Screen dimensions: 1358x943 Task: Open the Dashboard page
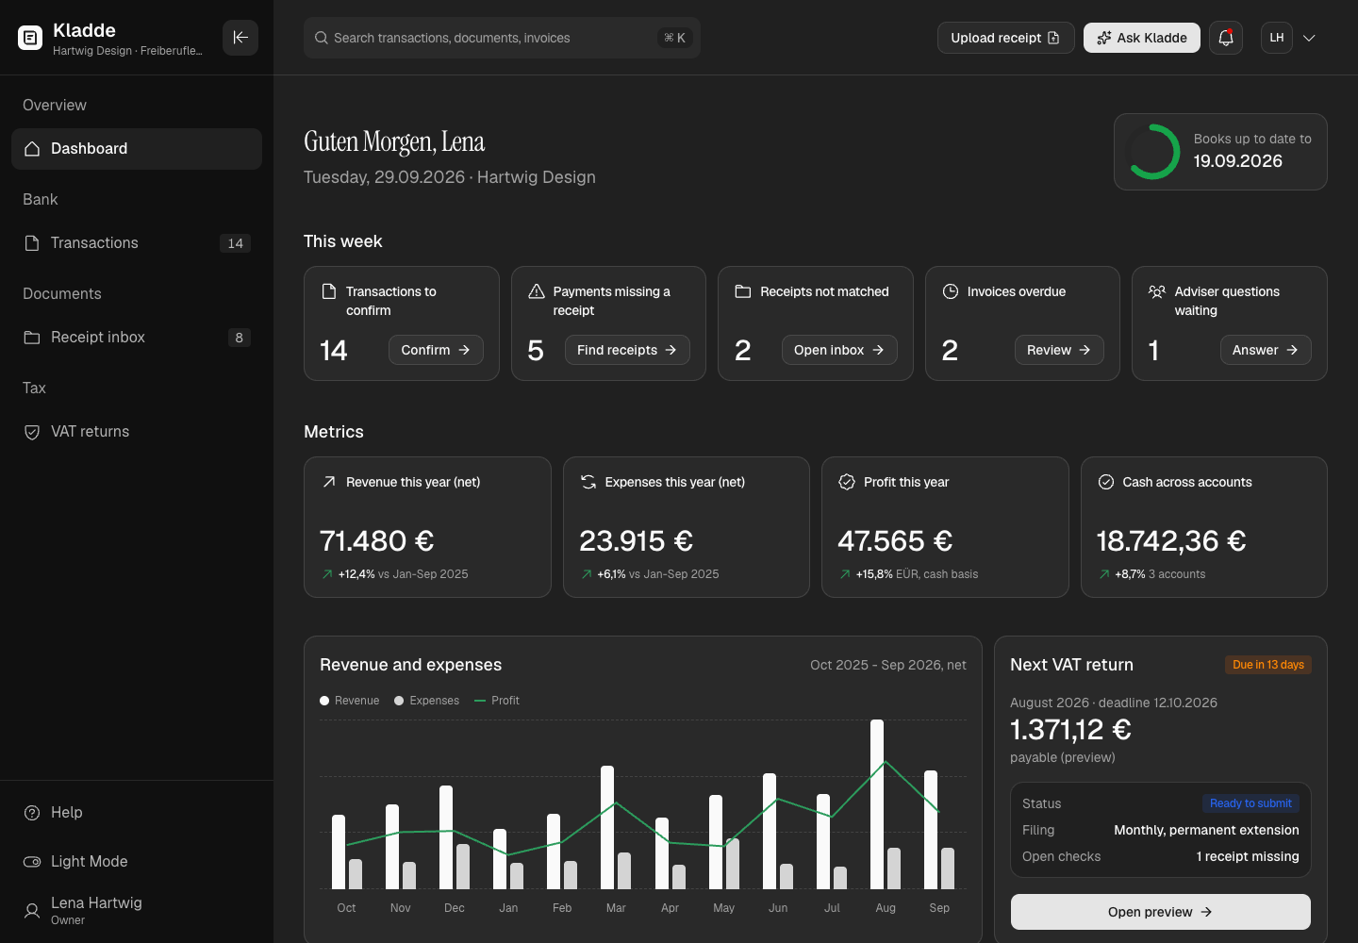coord(137,149)
